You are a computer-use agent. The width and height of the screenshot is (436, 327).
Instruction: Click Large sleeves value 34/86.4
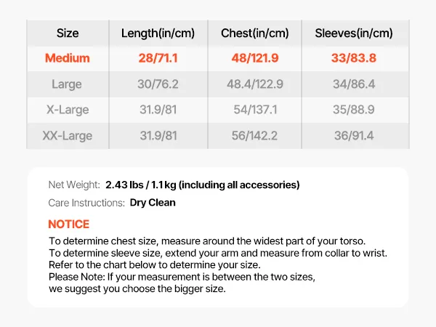click(x=354, y=84)
